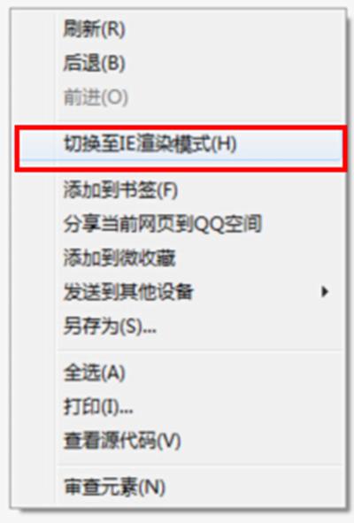This screenshot has width=354, height=523.
Task: Click the red-outlined highlighted menu row
Action: tap(181, 149)
